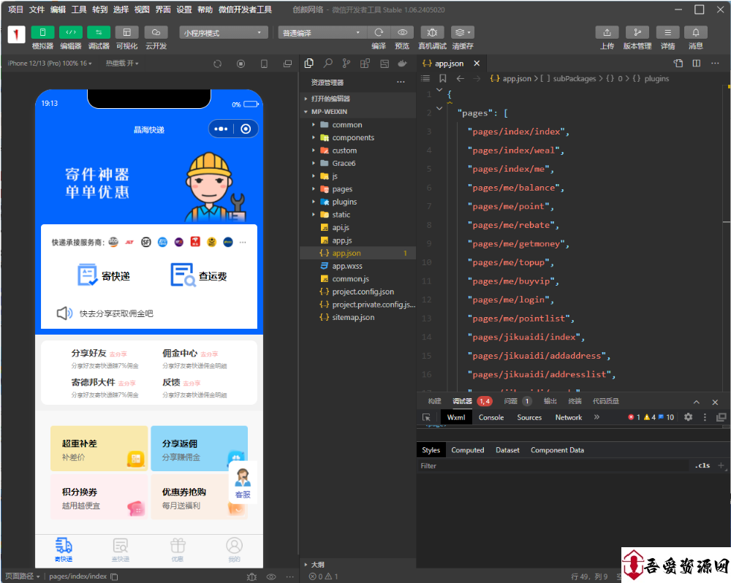
Task: Toggle the 模拟器 simulator panel button
Action: click(x=42, y=33)
